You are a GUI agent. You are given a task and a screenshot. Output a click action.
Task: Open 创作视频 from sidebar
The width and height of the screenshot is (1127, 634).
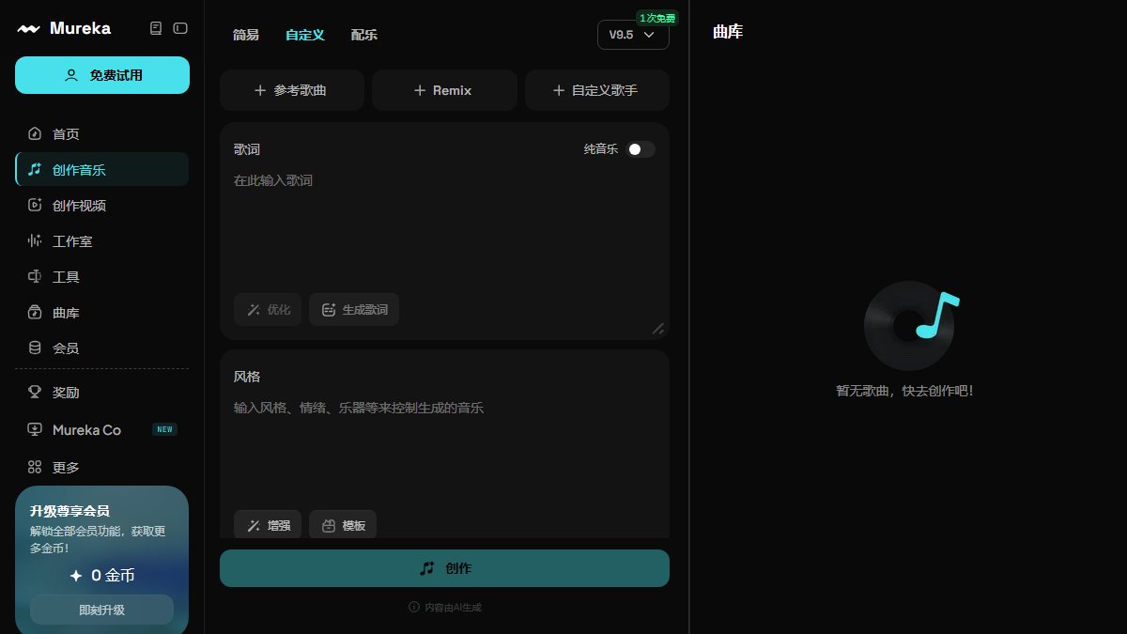tap(101, 206)
